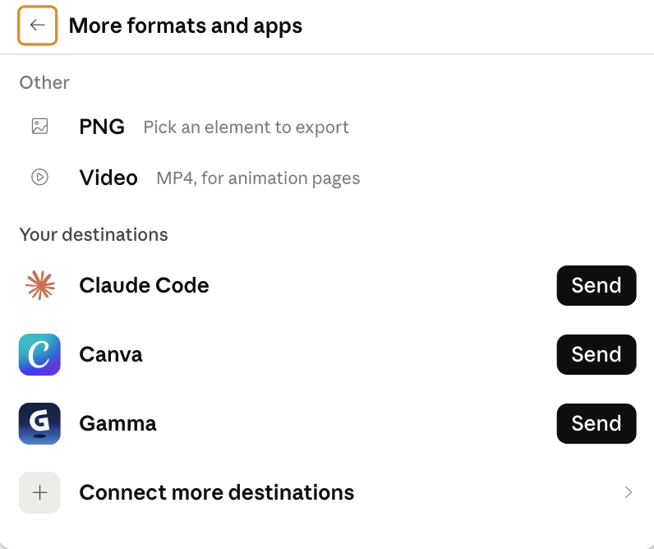
Task: Click the plus icon for more destinations
Action: tap(39, 492)
